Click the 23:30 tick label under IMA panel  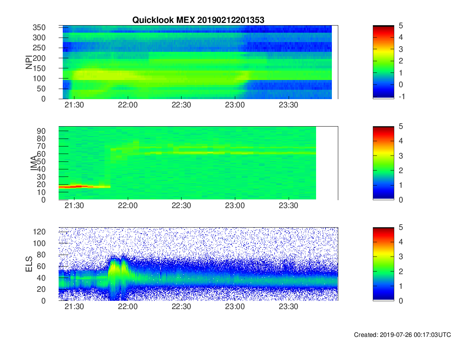click(x=289, y=206)
